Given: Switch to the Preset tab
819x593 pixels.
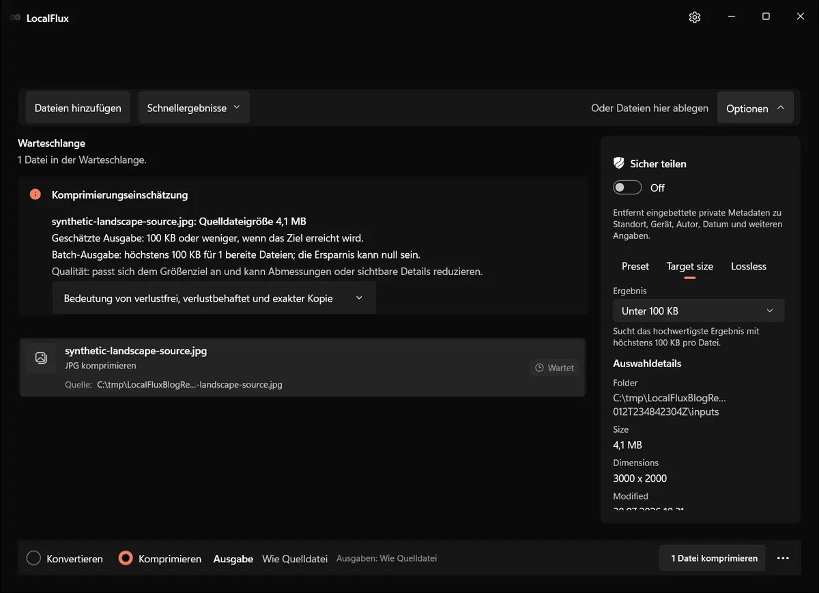Looking at the screenshot, I should click(635, 266).
